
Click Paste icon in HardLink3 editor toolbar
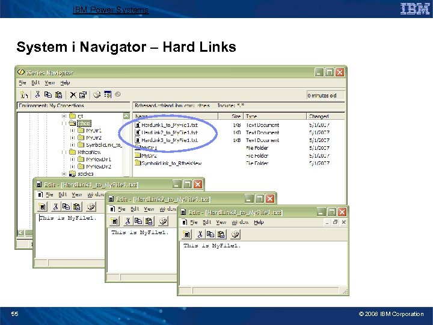(221, 234)
